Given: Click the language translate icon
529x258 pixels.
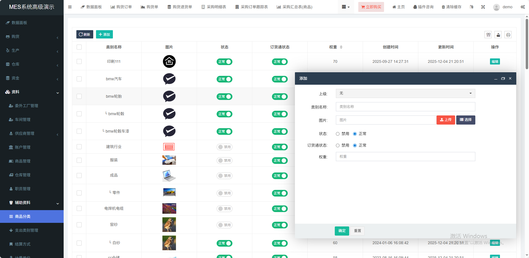Looking at the screenshot, I should tap(471, 7).
